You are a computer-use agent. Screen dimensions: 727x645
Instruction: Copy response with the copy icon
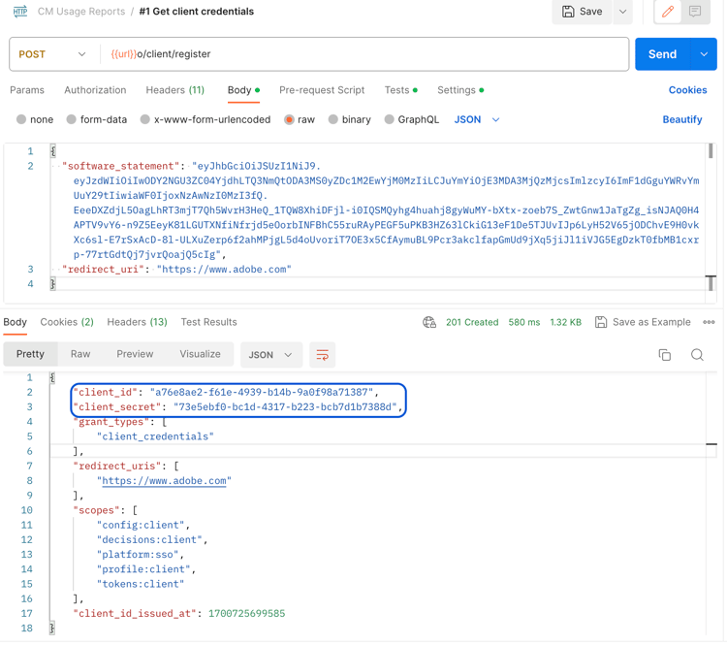665,355
